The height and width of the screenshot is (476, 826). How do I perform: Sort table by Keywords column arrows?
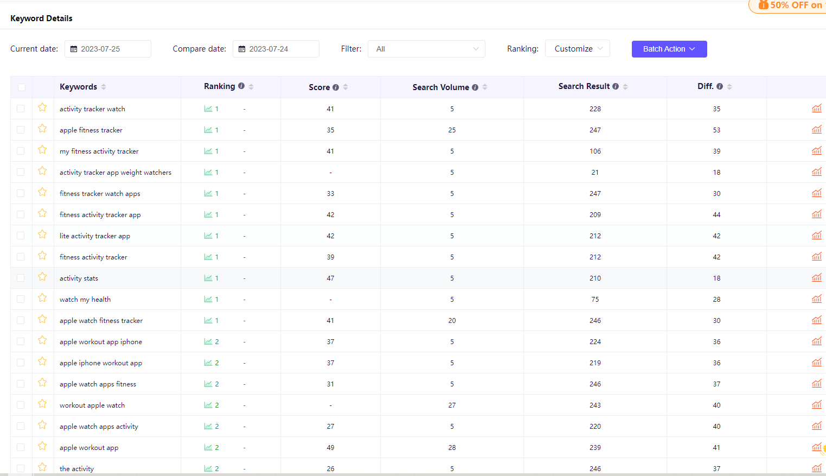point(104,87)
